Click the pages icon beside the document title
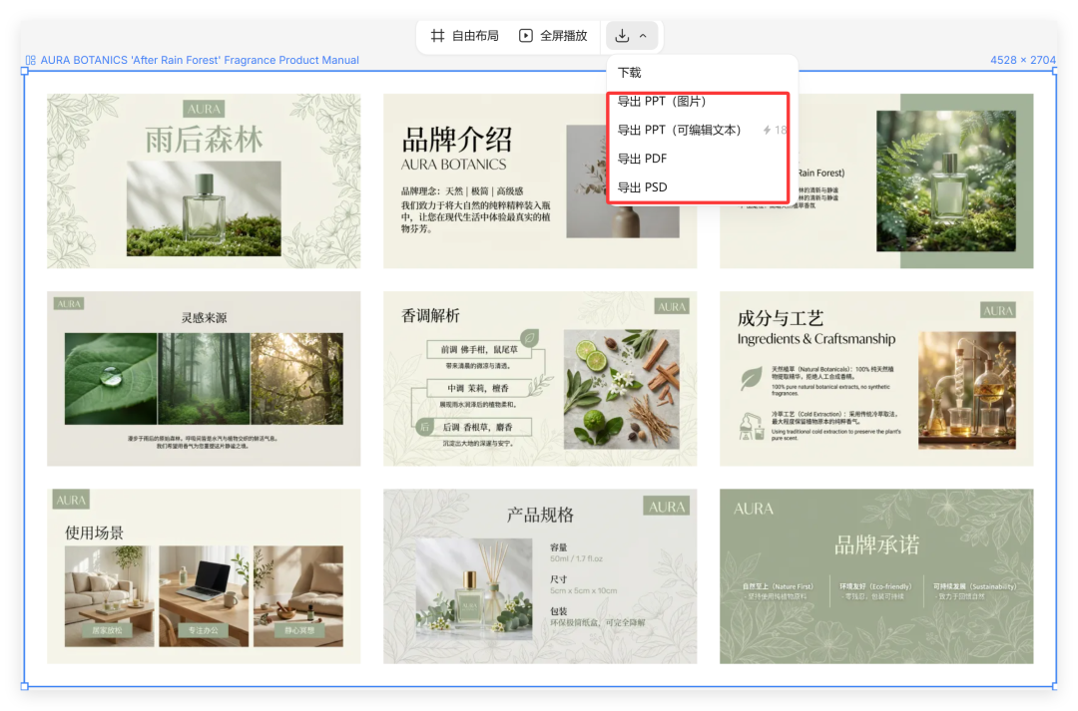1078x711 pixels. click(29, 60)
